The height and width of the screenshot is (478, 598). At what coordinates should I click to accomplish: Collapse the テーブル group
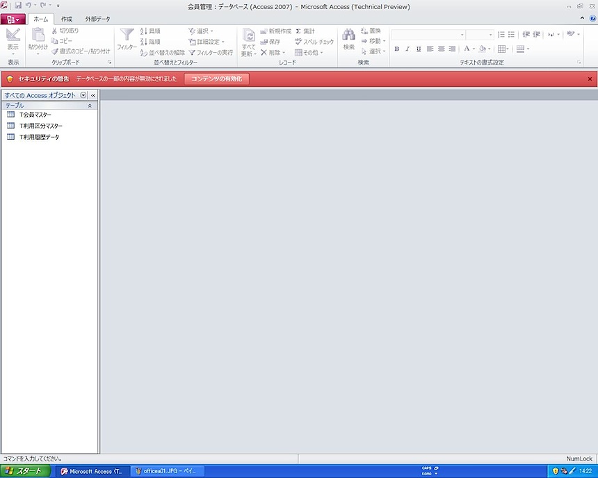(90, 106)
